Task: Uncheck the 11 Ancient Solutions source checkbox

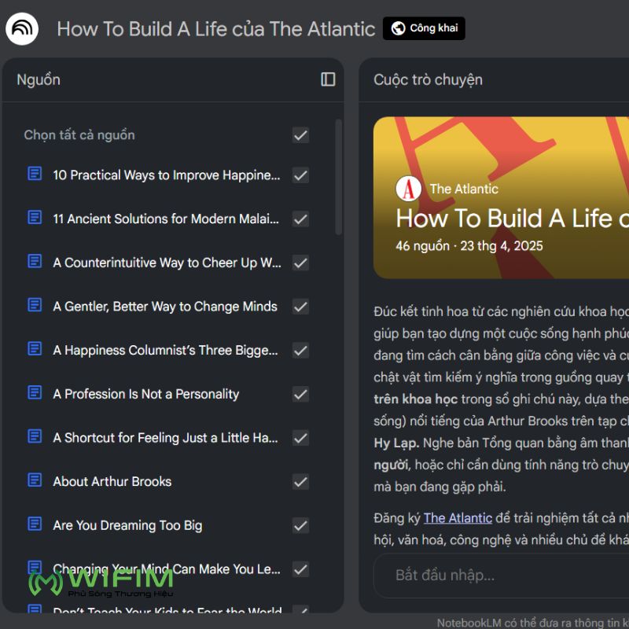Action: [x=300, y=219]
